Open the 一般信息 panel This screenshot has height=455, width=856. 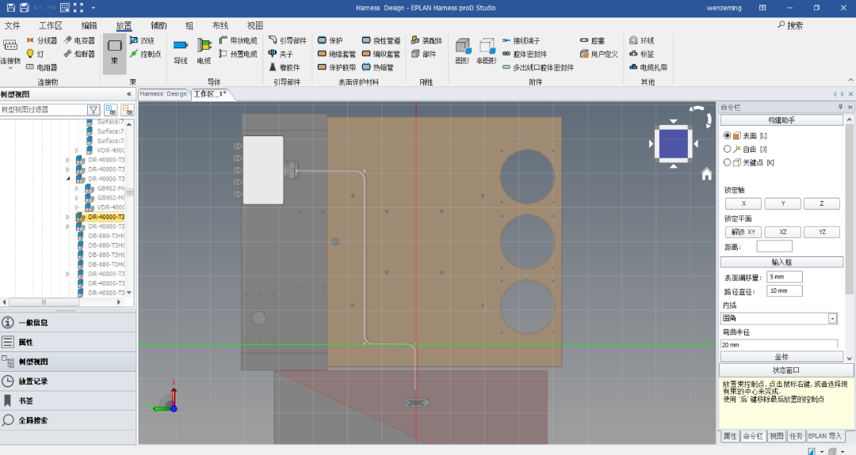[x=67, y=323]
